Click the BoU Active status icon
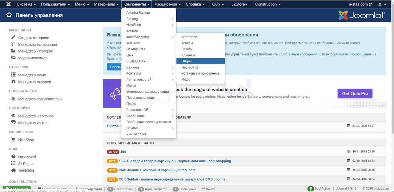The height and width of the screenshot is (192, 394). 311,189
